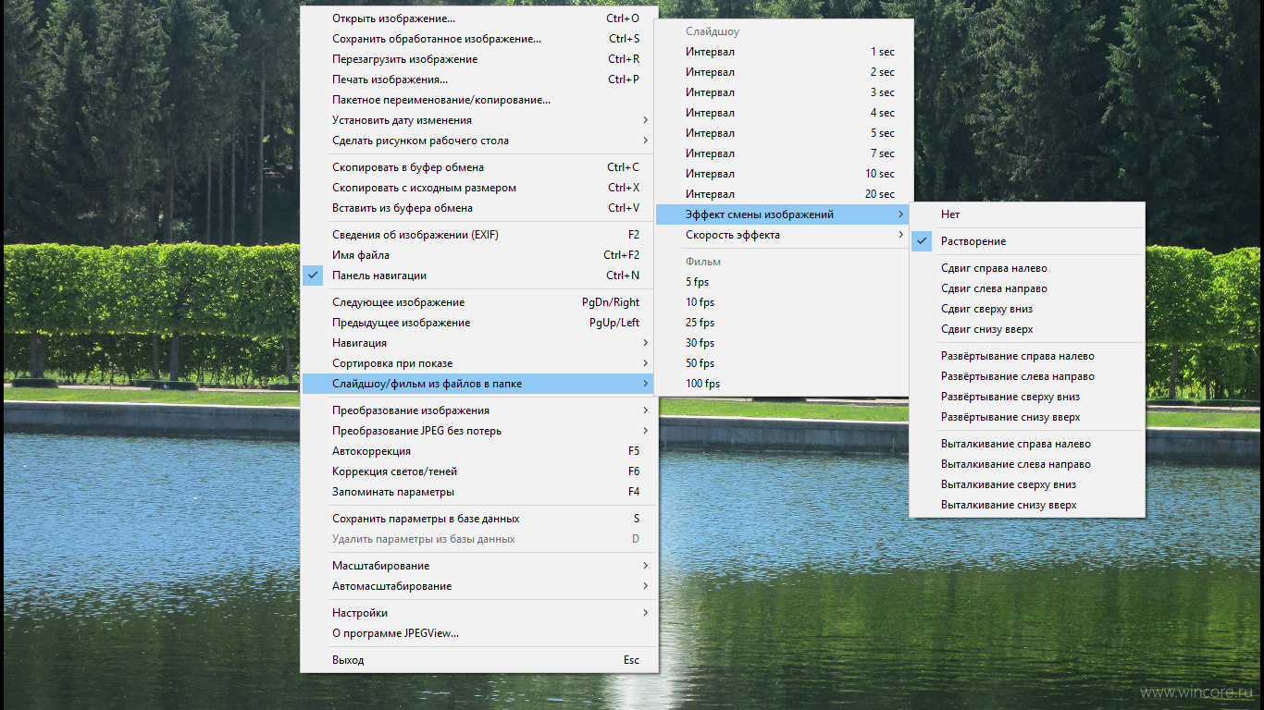Click 'Выход' to exit
The width and height of the screenshot is (1264, 710).
(x=478, y=660)
